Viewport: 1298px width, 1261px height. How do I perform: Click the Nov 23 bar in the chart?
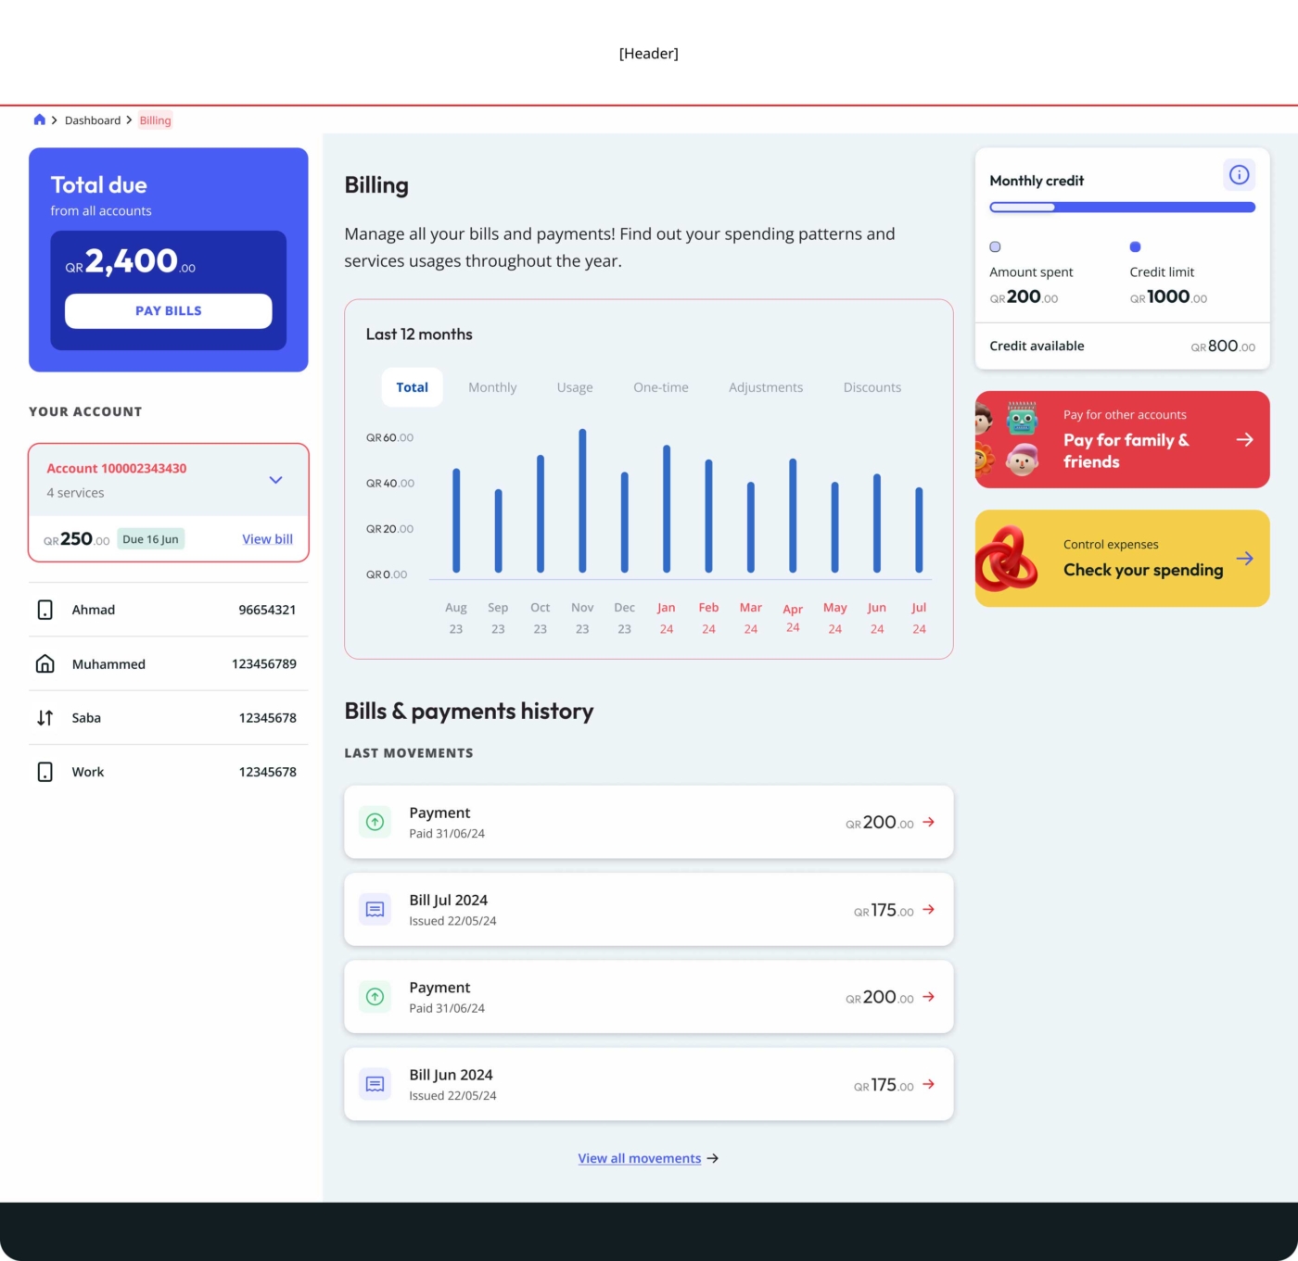point(582,500)
